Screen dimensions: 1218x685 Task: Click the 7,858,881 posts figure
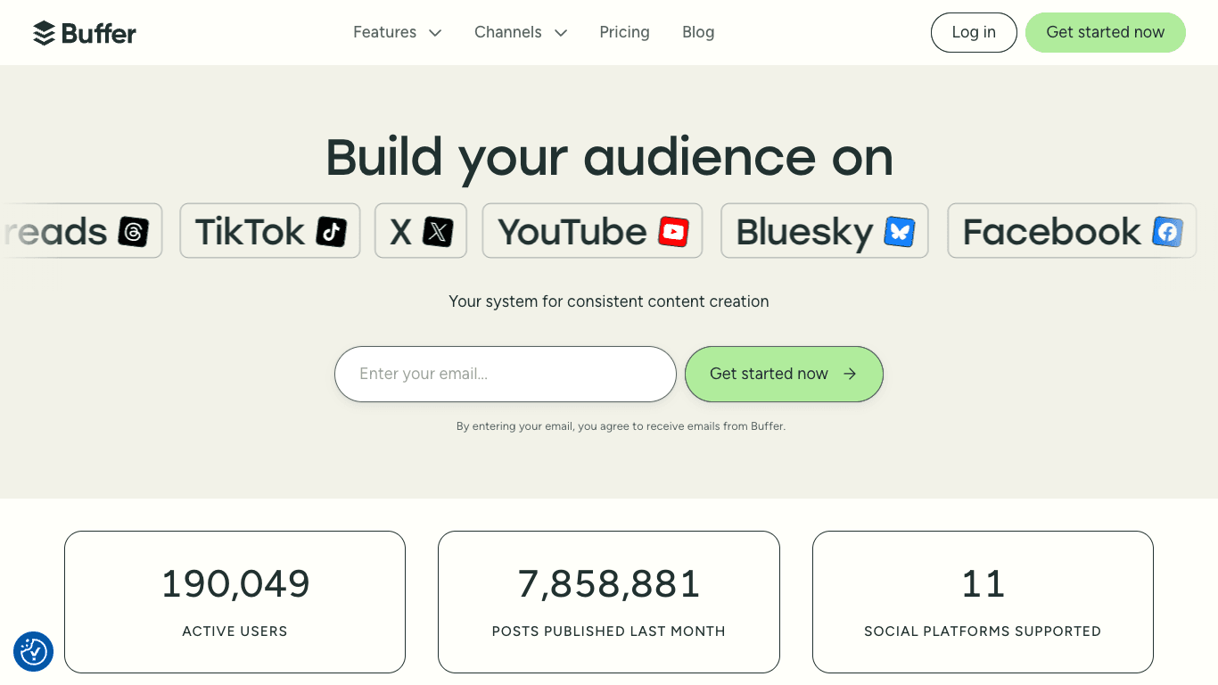click(x=609, y=584)
